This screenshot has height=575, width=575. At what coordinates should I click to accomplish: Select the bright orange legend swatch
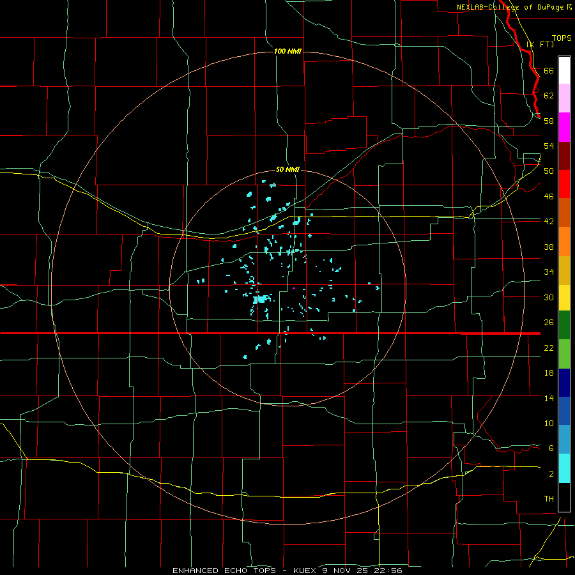[x=564, y=241]
